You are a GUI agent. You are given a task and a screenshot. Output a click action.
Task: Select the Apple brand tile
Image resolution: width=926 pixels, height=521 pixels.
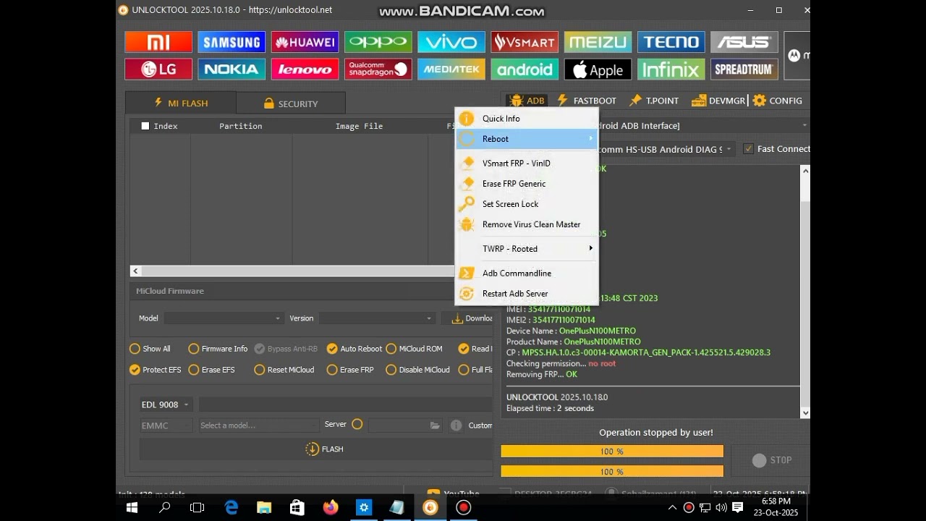[x=598, y=69]
